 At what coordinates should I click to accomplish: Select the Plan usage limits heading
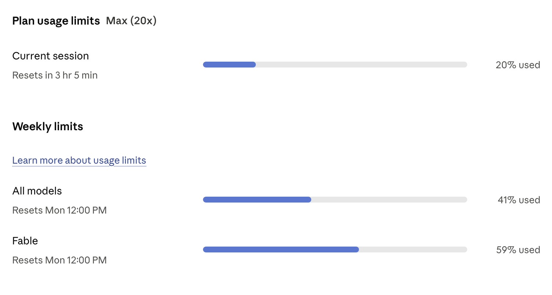(x=56, y=21)
